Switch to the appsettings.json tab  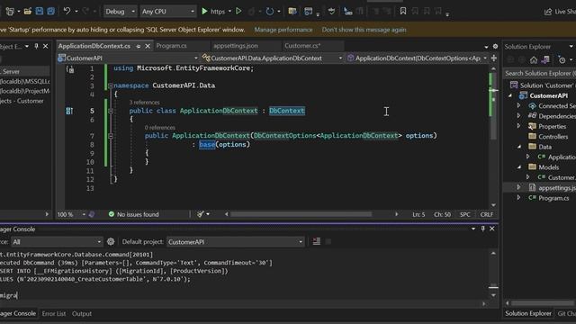236,46
